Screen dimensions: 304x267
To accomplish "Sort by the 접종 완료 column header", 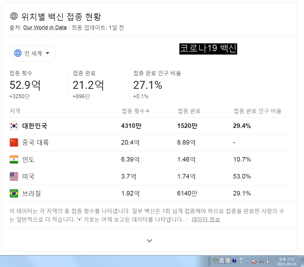I will 189,111.
